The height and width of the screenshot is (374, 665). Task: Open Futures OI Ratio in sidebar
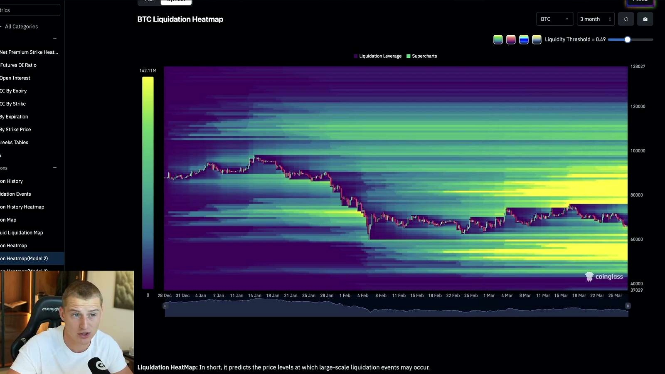(18, 65)
